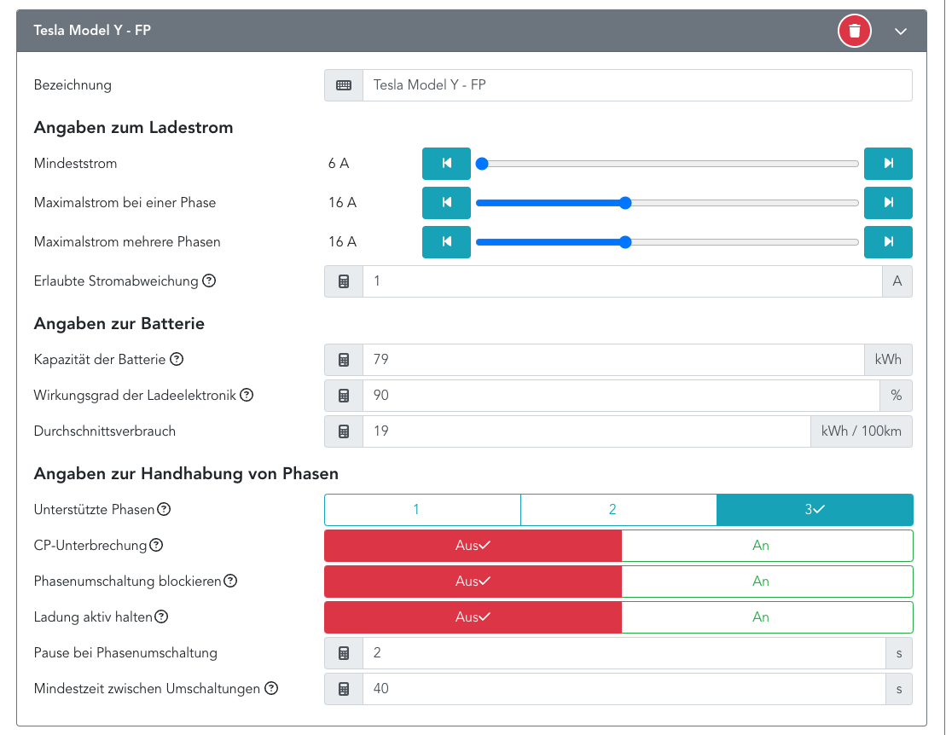946x735 pixels.
Task: Click Maximalstrom mehrere Phasen slider handle
Action: pyautogui.click(x=625, y=242)
